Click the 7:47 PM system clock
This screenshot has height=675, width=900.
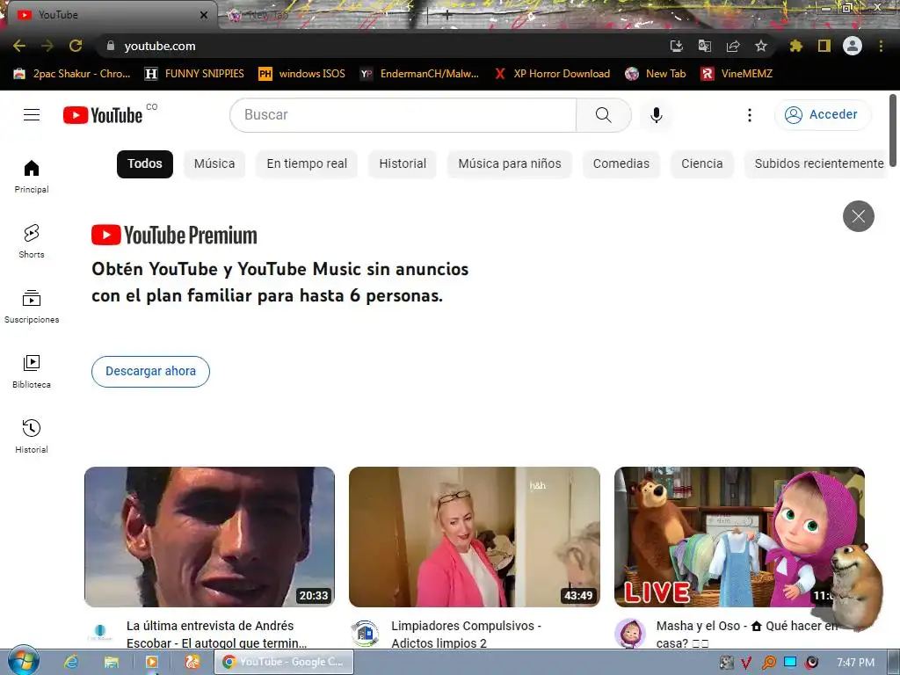tap(855, 663)
